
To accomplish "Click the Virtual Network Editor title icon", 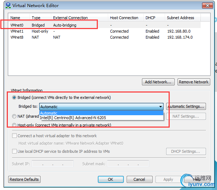I will (8, 5).
